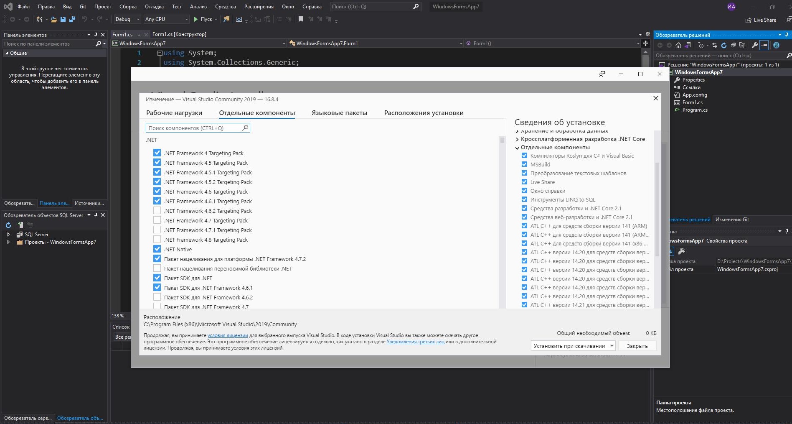792x424 pixels.
Task: Click the Save All toolbar icon
Action: [x=72, y=19]
